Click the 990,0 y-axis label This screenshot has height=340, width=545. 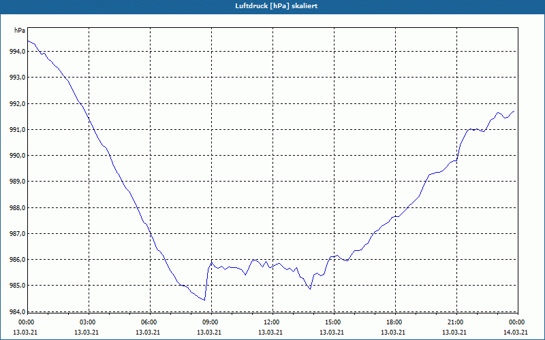coord(17,156)
